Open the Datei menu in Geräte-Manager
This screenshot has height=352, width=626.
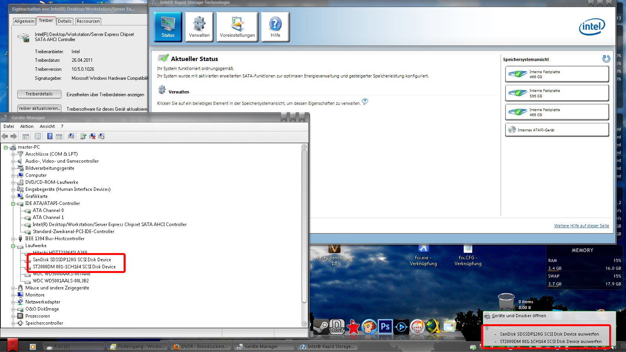tap(9, 126)
